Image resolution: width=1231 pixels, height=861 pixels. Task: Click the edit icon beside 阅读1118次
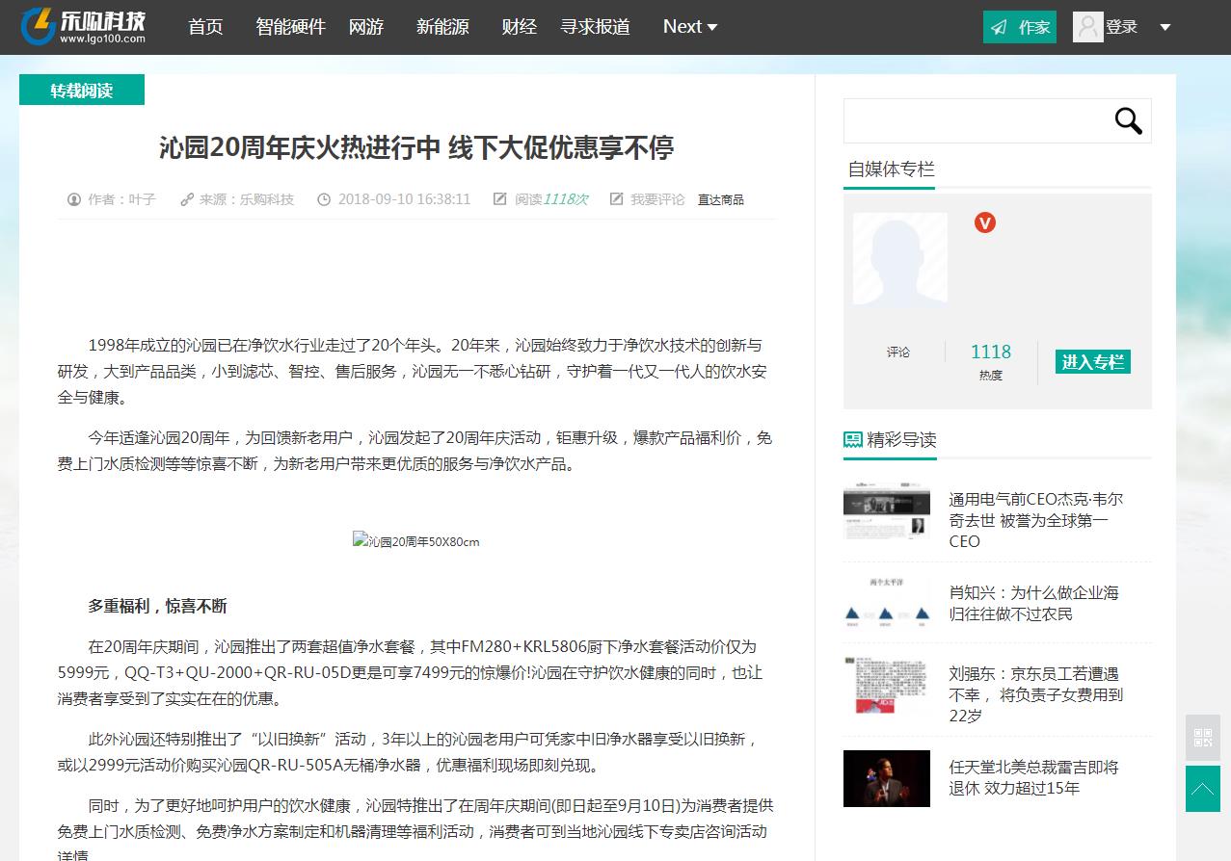499,199
